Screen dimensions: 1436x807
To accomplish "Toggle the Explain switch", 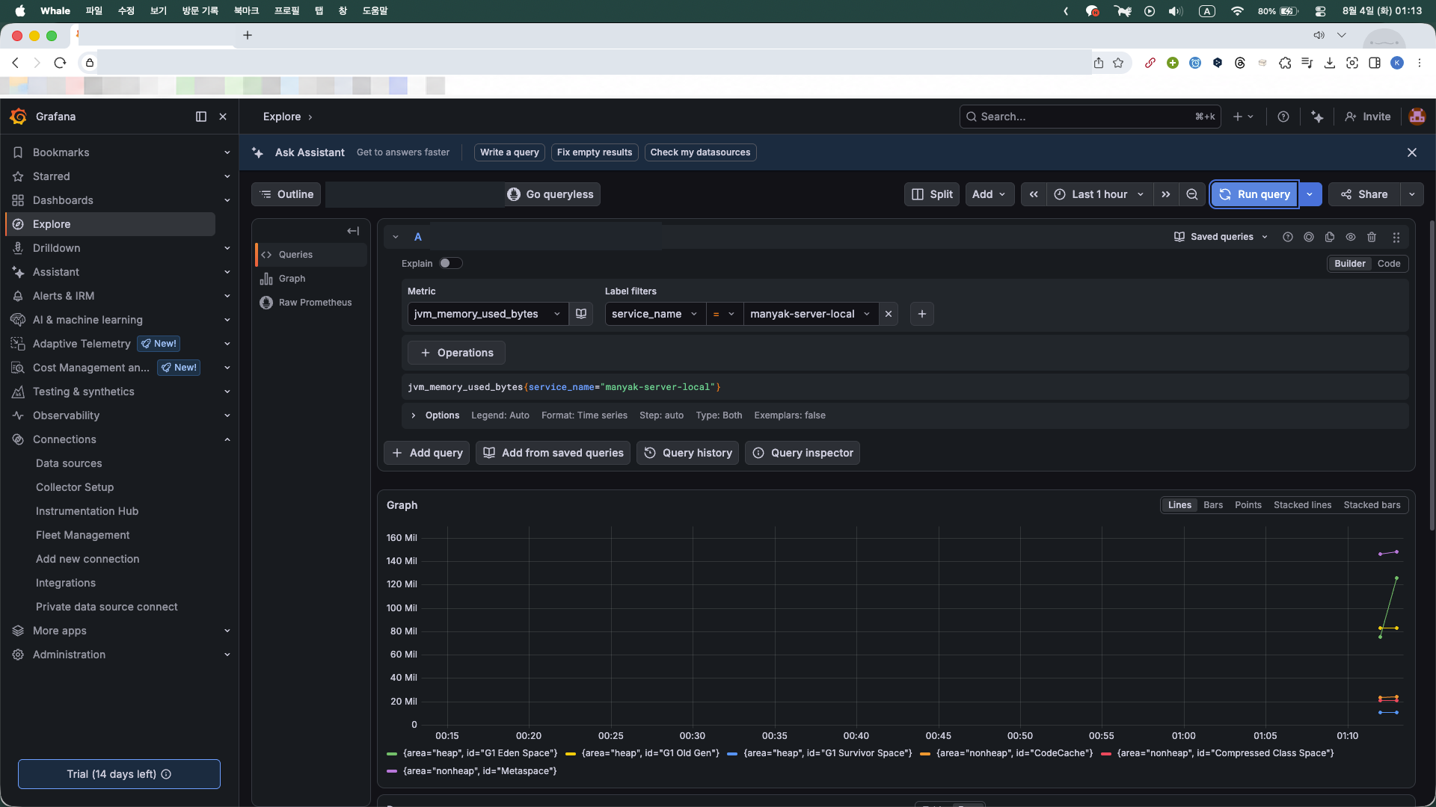I will coord(451,263).
